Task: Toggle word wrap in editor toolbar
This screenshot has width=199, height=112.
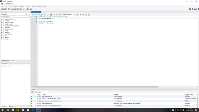Action: point(89,15)
